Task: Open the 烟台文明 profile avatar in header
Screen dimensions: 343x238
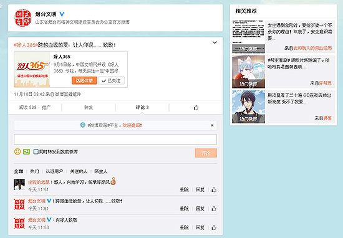Action: 22,18
